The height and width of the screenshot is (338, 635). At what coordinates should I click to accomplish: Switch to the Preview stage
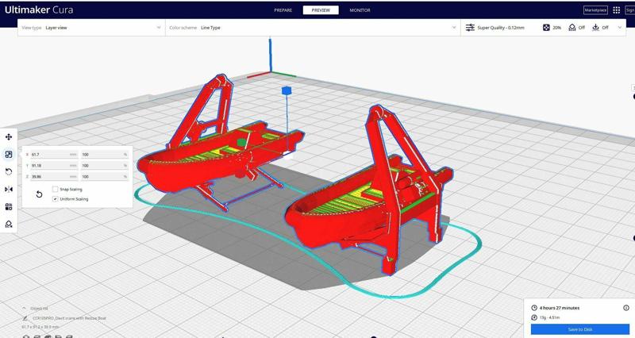coord(321,10)
